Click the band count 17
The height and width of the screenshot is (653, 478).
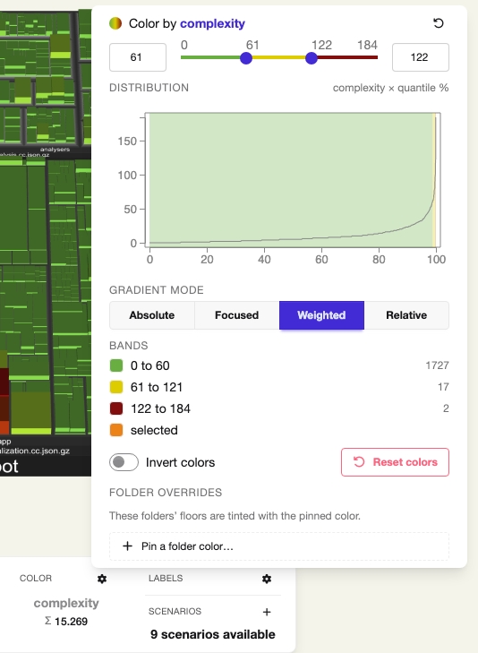pyautogui.click(x=443, y=387)
